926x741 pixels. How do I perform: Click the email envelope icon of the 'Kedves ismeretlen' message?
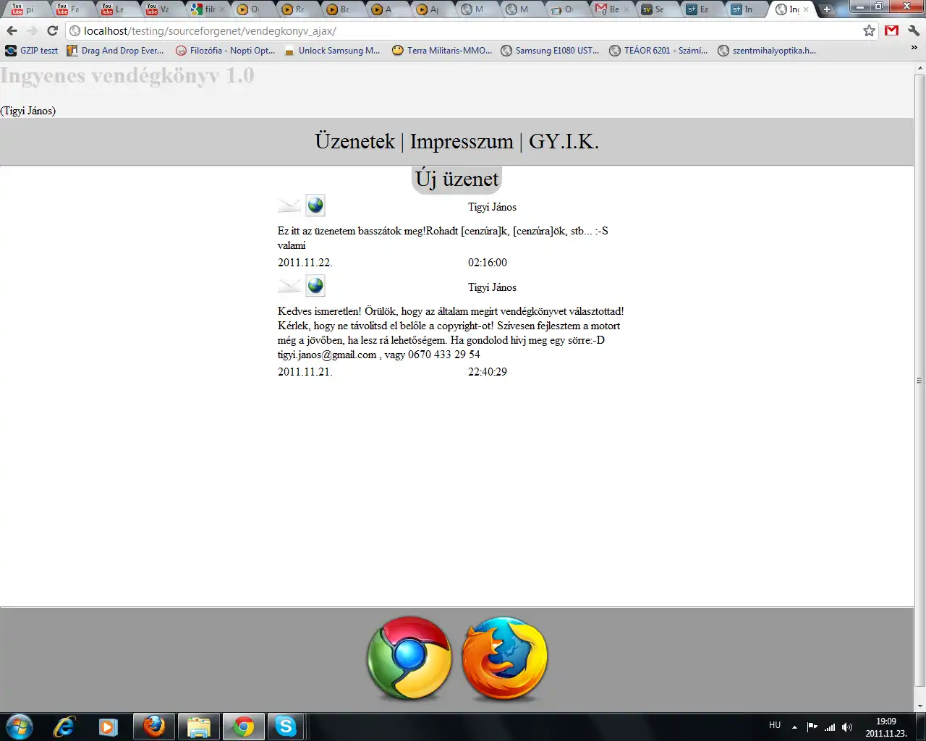click(x=289, y=287)
